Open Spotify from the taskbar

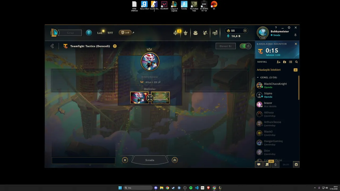(191, 188)
